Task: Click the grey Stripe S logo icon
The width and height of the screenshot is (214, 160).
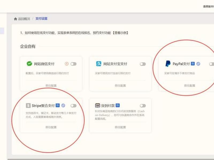Action: pyautogui.click(x=28, y=105)
